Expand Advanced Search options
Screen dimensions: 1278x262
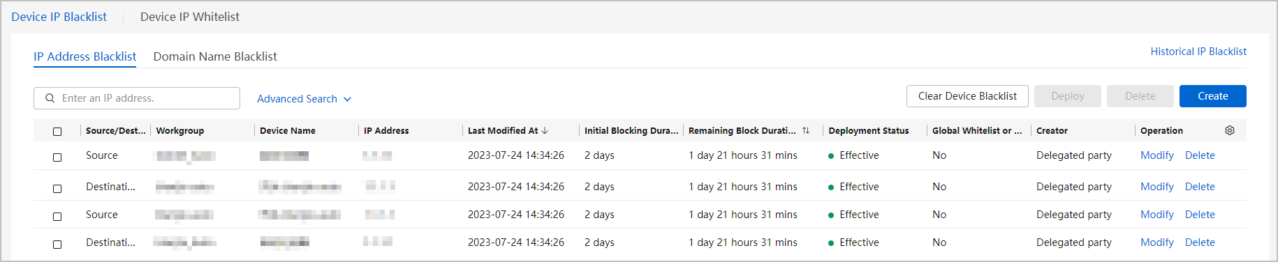click(304, 99)
